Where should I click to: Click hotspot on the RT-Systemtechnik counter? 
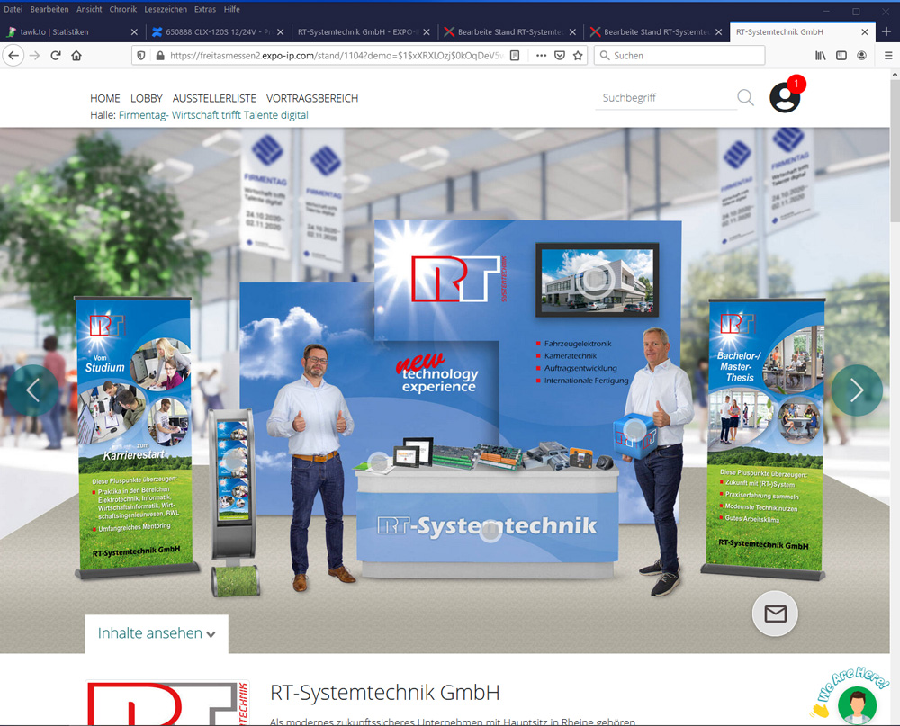pyautogui.click(x=490, y=531)
